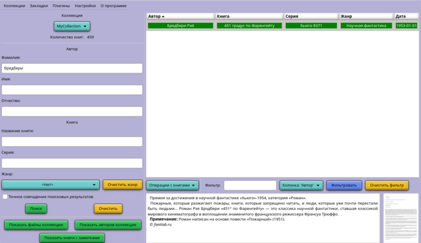Expand the MyCollection dropdown
The width and height of the screenshot is (421, 243).
[x=72, y=26]
